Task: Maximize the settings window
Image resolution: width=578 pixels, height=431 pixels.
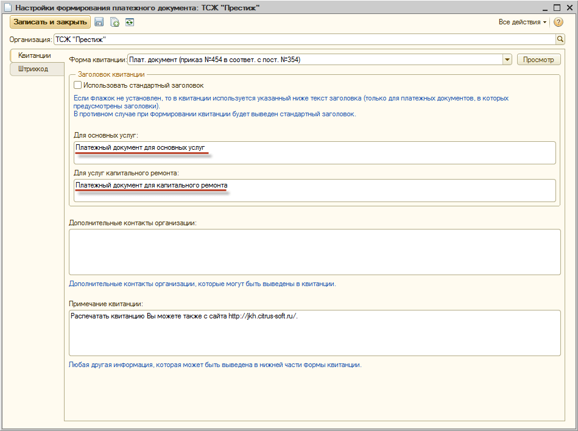Action: click(557, 7)
